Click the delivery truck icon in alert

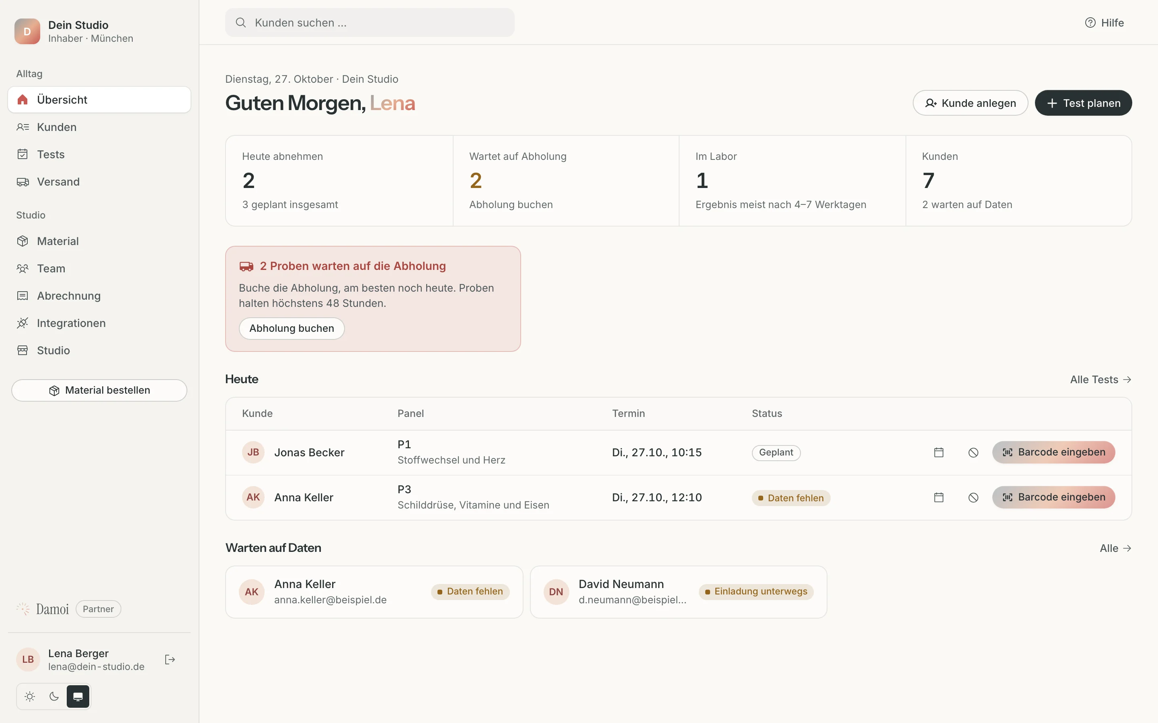pyautogui.click(x=246, y=266)
